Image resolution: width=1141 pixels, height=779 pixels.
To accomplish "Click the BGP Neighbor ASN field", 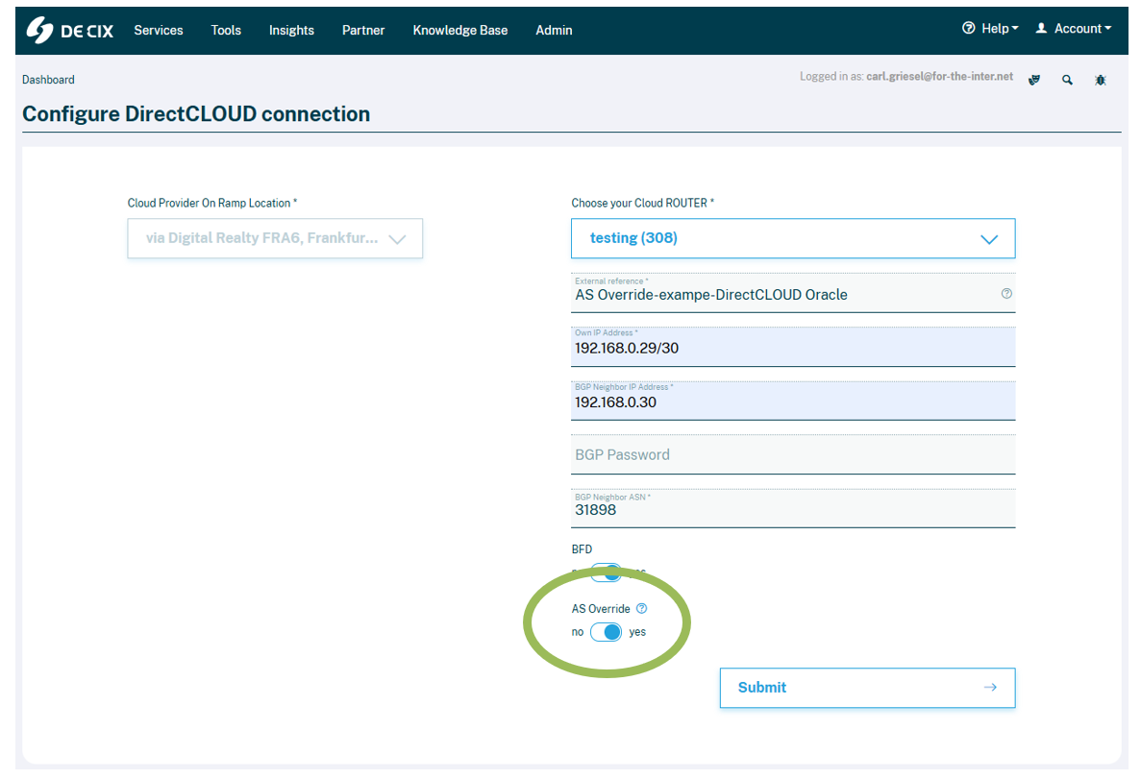I will (793, 508).
